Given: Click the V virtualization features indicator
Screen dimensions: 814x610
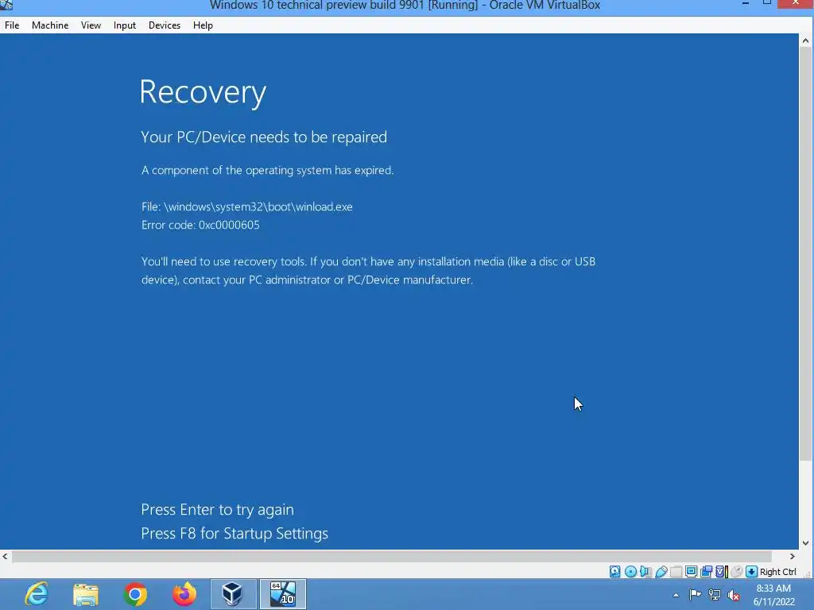Looking at the screenshot, I should point(721,572).
